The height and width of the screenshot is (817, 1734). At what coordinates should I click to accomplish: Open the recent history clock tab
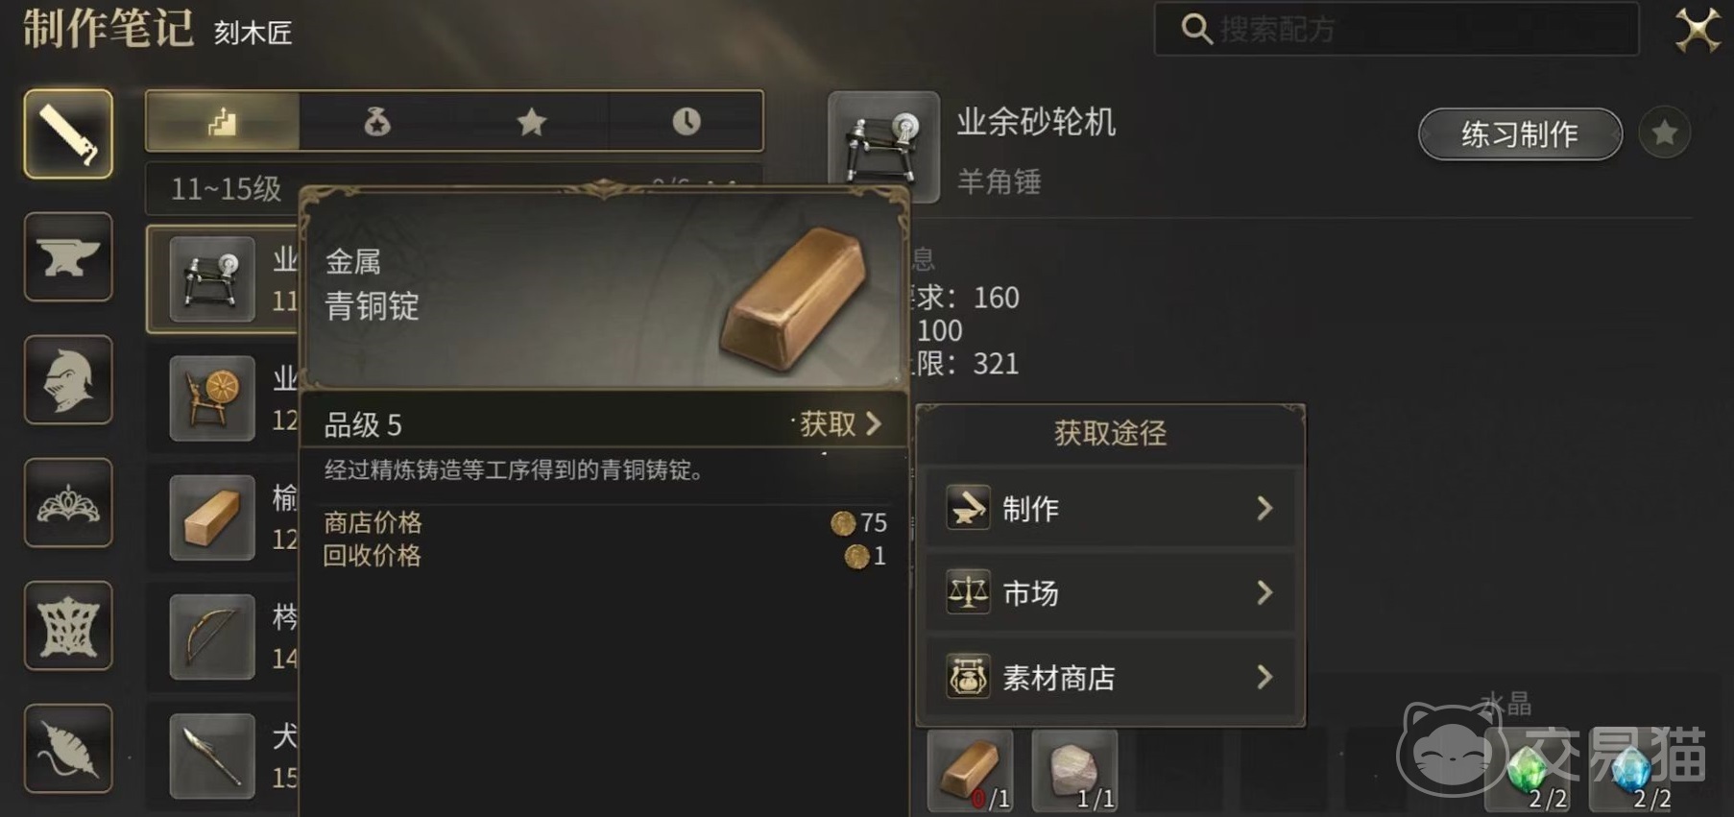click(686, 121)
